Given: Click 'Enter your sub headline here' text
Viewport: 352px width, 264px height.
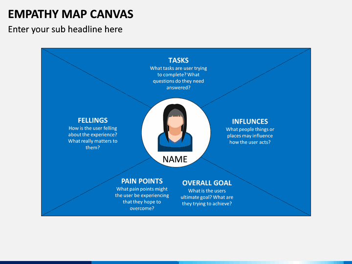Looking at the screenshot, I should [66, 29].
